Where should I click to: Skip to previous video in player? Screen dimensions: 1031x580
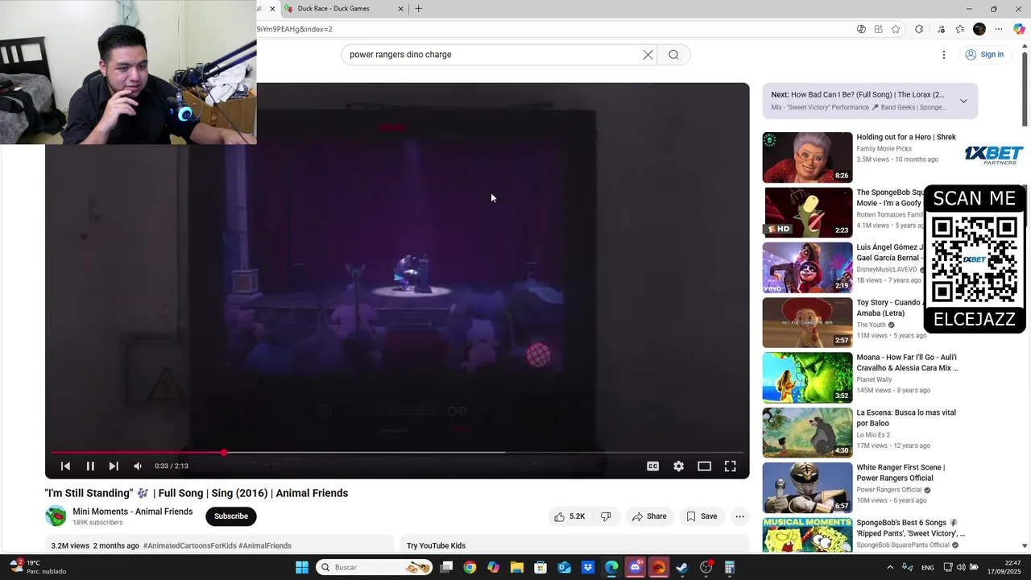click(65, 466)
